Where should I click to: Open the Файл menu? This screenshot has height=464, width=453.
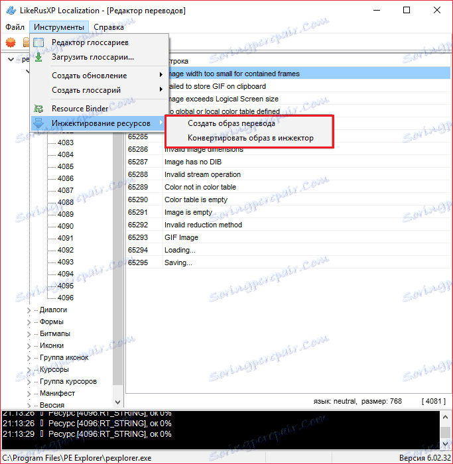click(15, 27)
